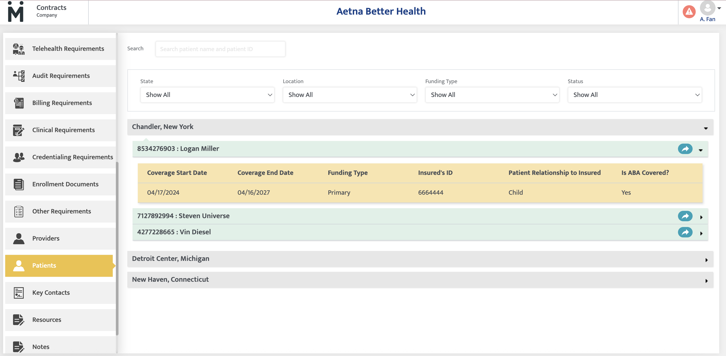Click the Telehealth Requirements sidebar icon
Image resolution: width=726 pixels, height=356 pixels.
(19, 49)
